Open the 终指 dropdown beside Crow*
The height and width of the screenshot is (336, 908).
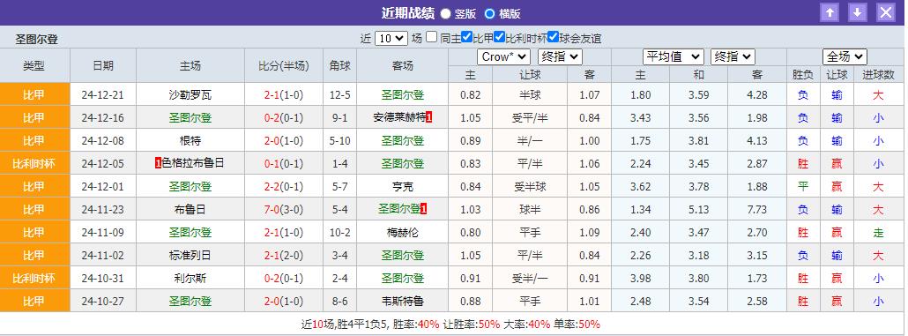point(560,56)
